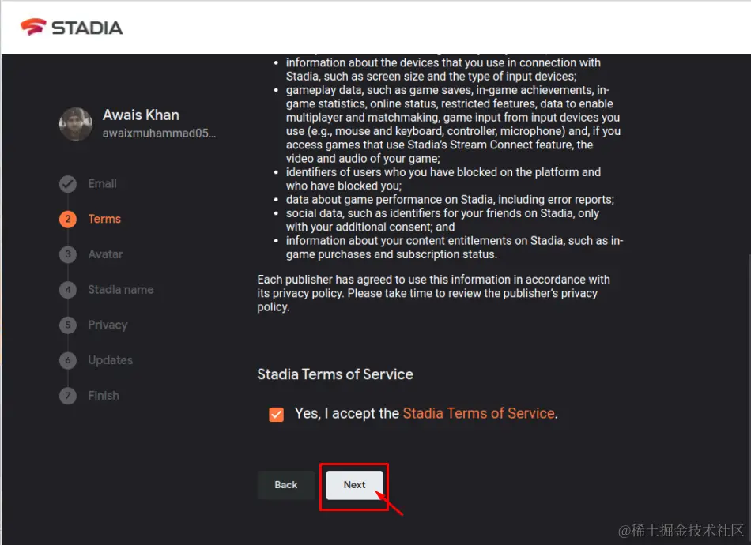Click text "data about game performance on Stadia"
This screenshot has width=751, height=545.
tap(390, 200)
